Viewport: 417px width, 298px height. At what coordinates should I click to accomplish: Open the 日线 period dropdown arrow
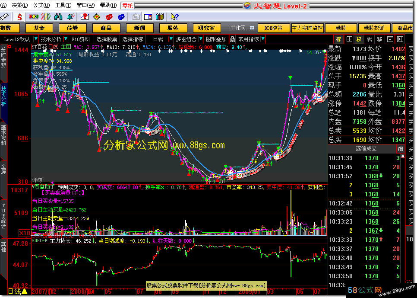171,39
